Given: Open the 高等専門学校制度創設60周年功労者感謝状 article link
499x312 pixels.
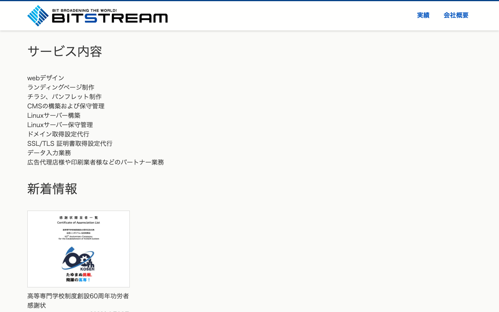Looking at the screenshot, I should coord(78,301).
